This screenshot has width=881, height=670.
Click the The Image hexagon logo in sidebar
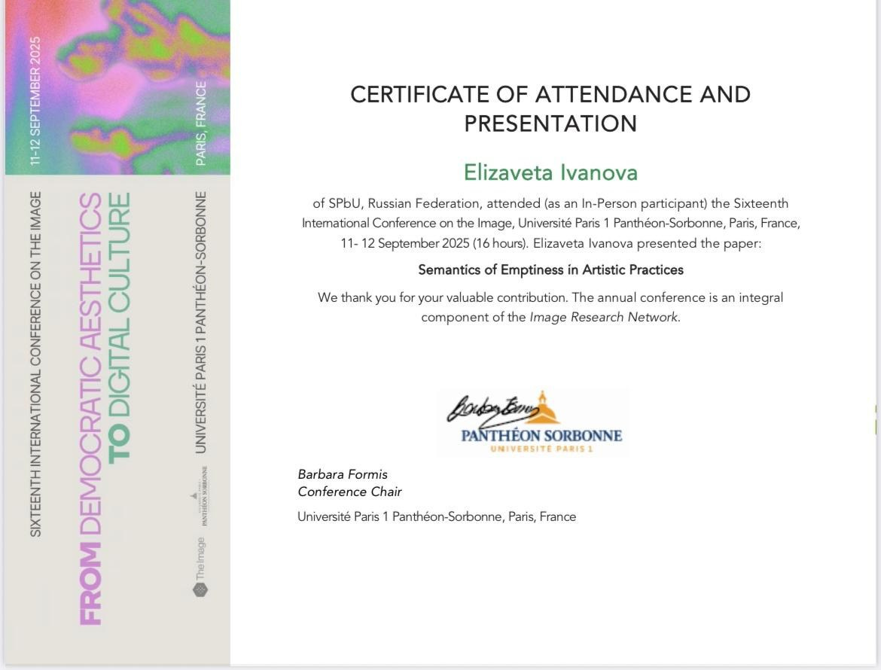point(200,589)
